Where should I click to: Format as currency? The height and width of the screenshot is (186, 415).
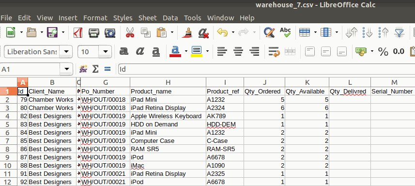tap(361, 51)
